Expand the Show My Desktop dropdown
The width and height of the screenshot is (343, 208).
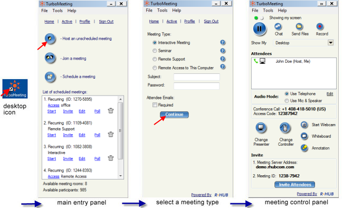point(331,43)
